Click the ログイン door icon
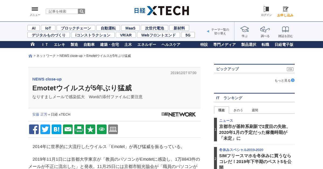The image size is (323, 169). 266,9
